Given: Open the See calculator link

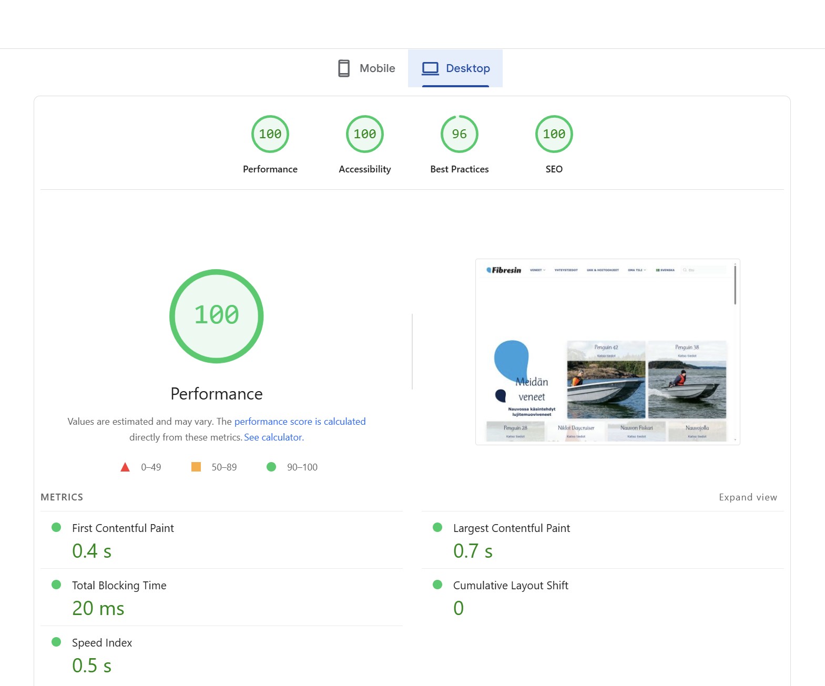Looking at the screenshot, I should click(x=273, y=437).
